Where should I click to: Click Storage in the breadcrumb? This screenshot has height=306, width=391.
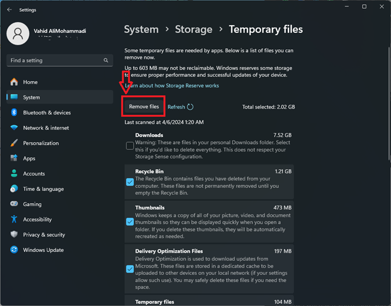pyautogui.click(x=193, y=29)
